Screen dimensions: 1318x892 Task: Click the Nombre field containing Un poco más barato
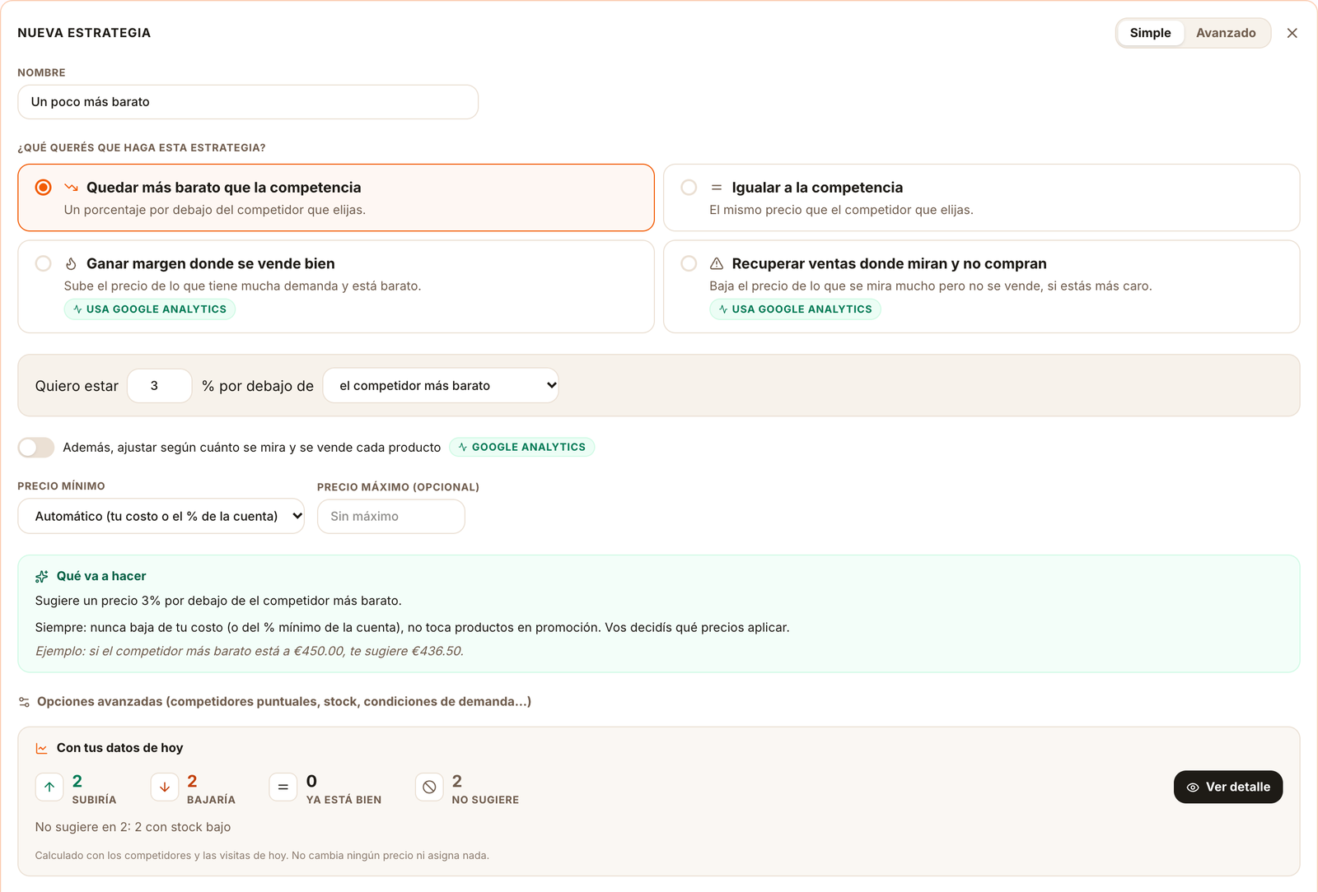click(x=248, y=102)
